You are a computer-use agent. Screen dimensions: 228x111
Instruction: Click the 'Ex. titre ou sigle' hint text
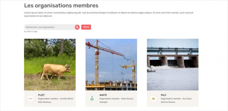click(x=31, y=31)
